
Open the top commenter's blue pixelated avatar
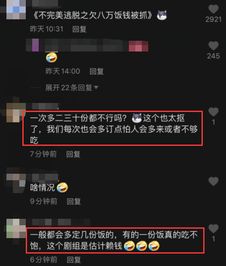16,9
